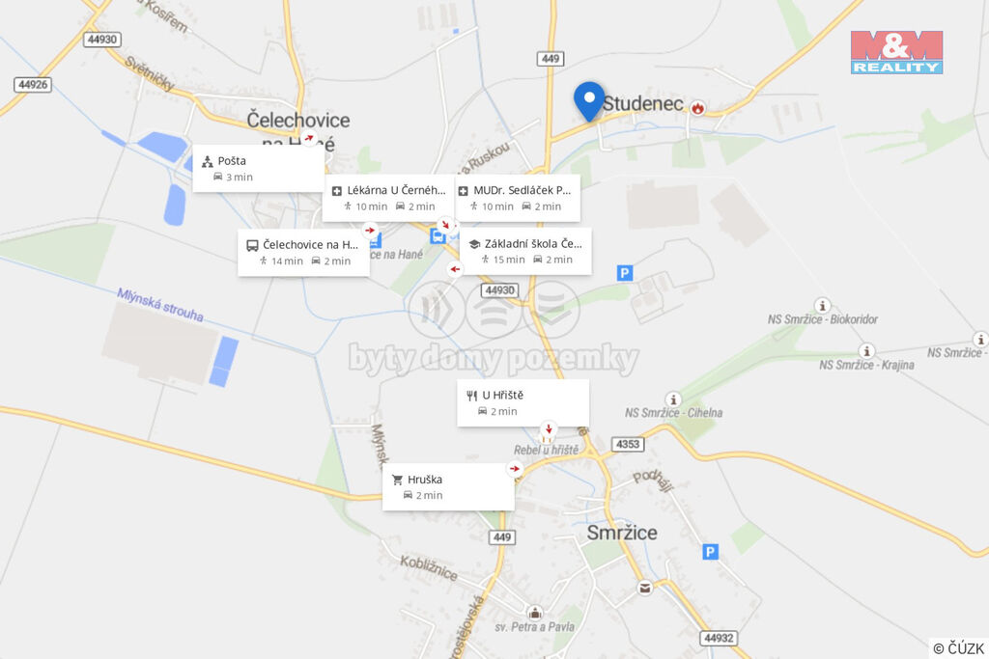The height and width of the screenshot is (659, 989).
Task: Open the U Hřiště restaurant card
Action: (523, 402)
